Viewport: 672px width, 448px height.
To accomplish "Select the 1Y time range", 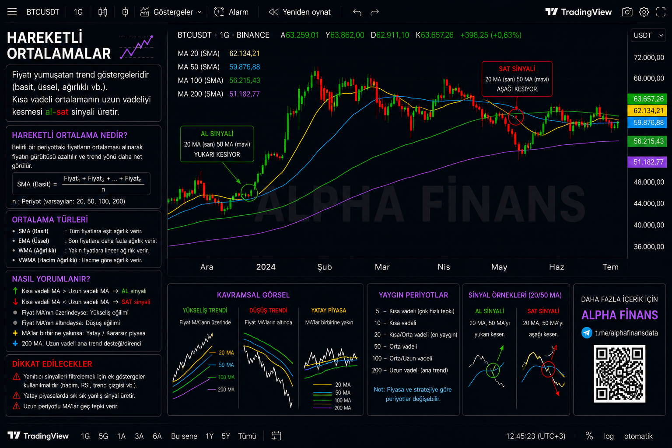I will point(210,436).
